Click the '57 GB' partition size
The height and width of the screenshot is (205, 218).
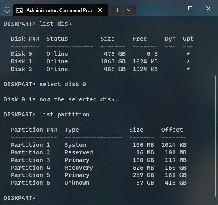(x=145, y=183)
